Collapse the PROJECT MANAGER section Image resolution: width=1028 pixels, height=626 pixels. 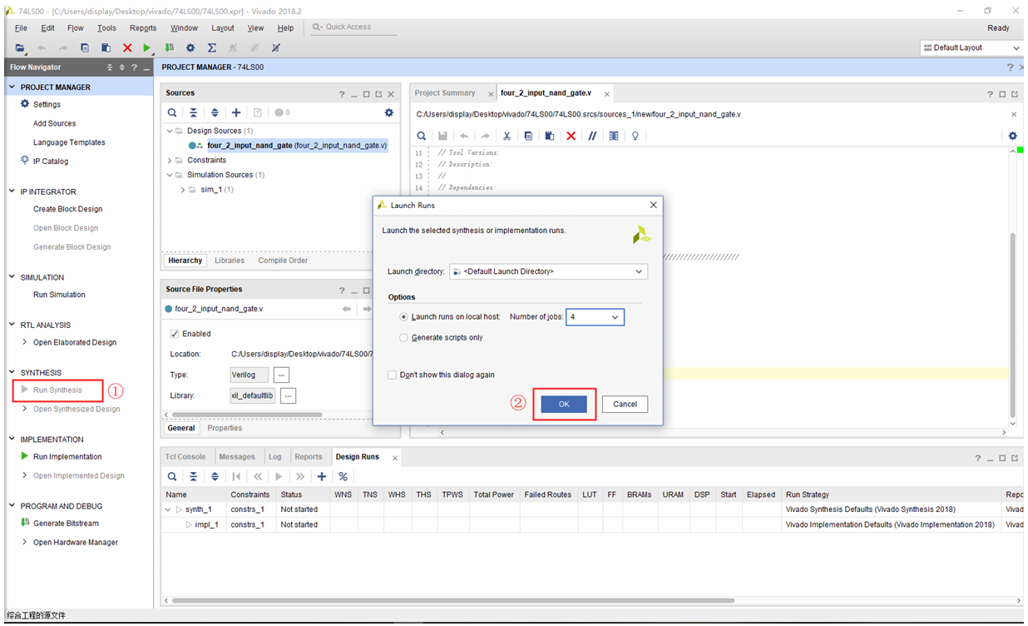point(12,87)
